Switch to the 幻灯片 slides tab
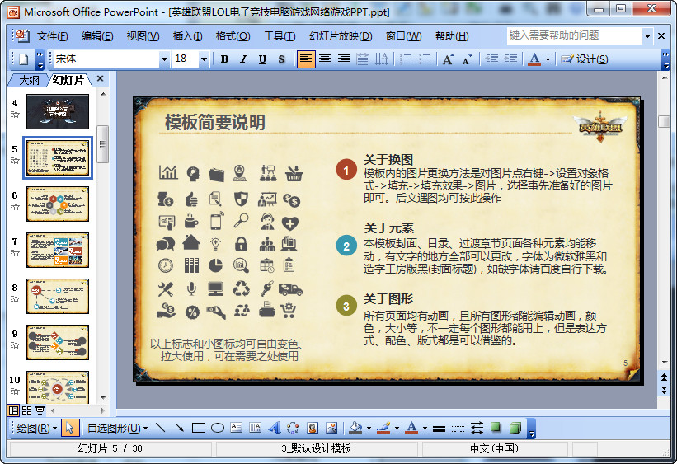677x464 pixels. 68,80
